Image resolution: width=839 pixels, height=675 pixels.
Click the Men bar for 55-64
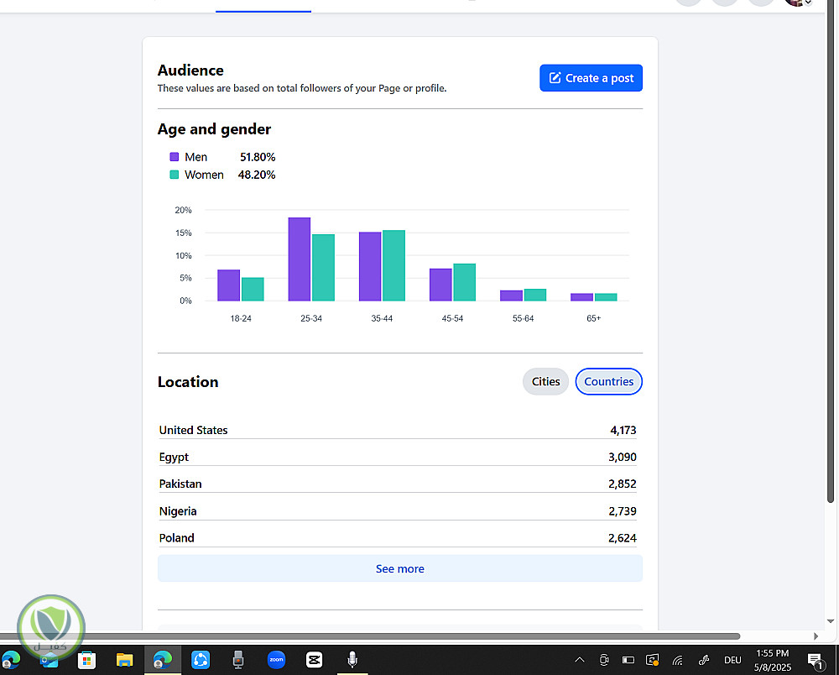[x=511, y=296]
